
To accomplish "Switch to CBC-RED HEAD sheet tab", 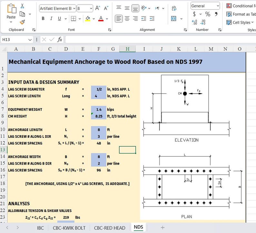I will click(110, 228).
